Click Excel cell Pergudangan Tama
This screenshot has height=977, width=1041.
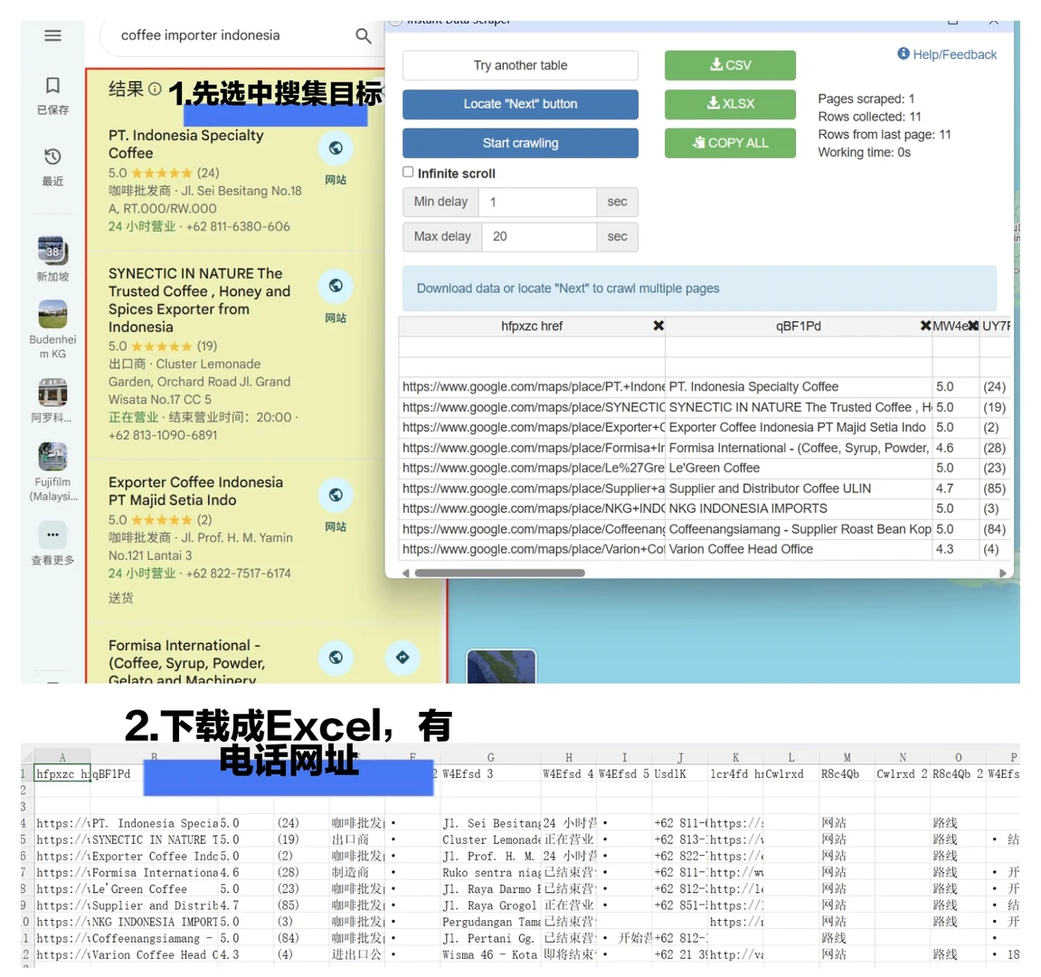(490, 922)
